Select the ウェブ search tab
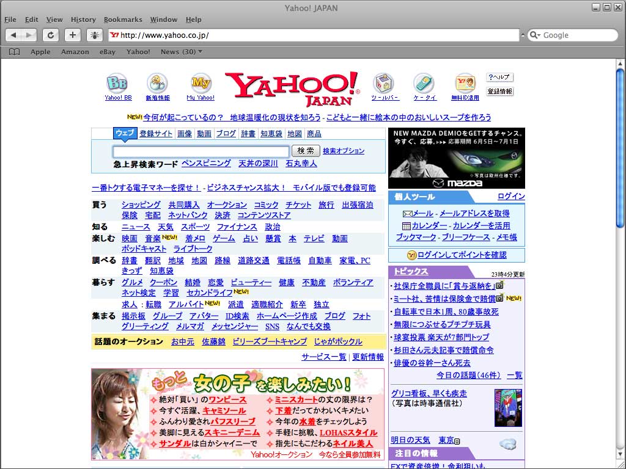Viewport: 626px width, 469px height. click(x=125, y=133)
